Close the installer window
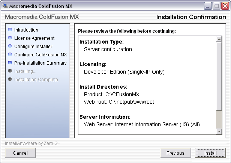The image size is (231, 163). click(x=224, y=6)
